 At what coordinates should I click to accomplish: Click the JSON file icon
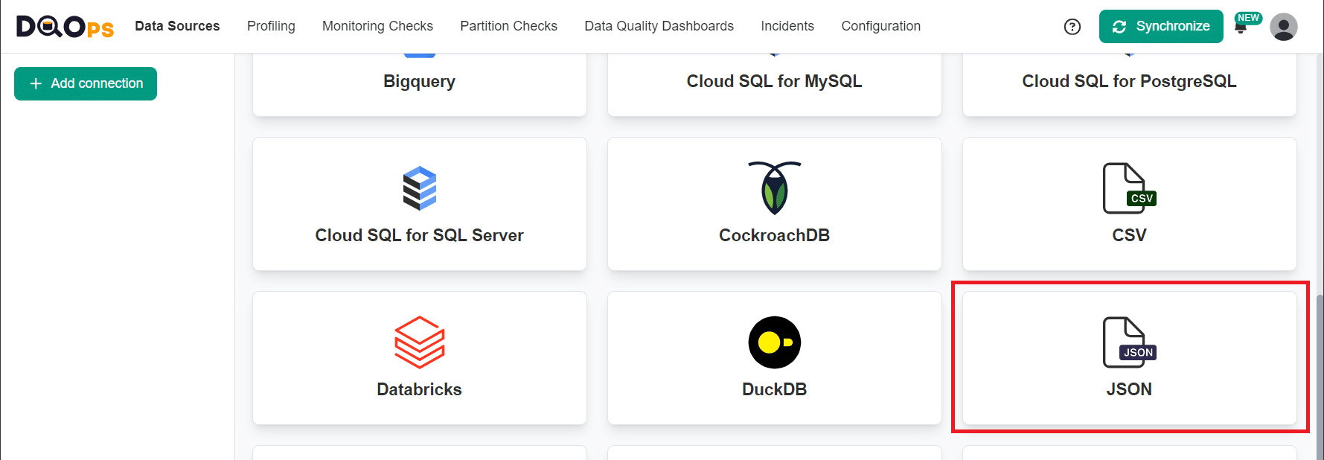tap(1129, 342)
